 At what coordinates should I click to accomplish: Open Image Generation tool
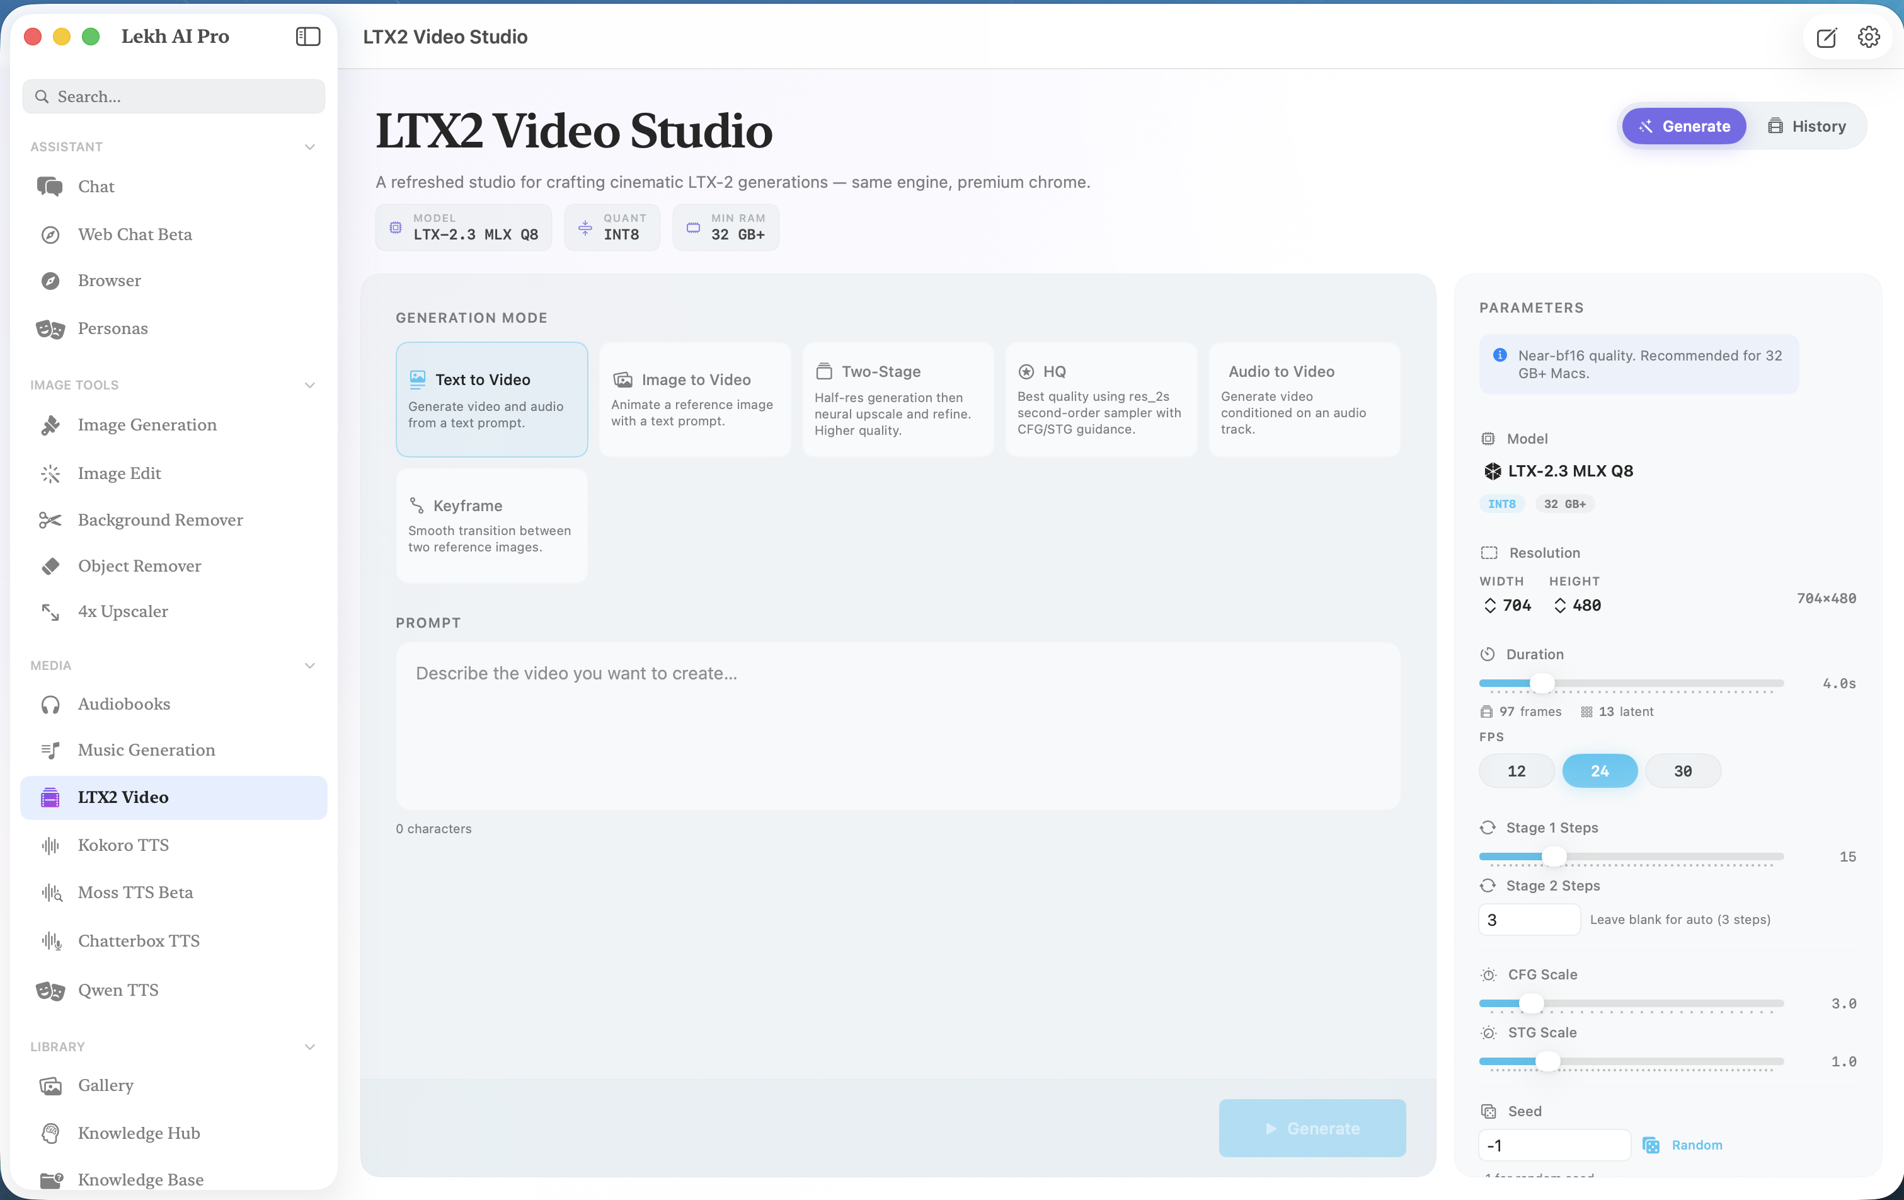174,425
